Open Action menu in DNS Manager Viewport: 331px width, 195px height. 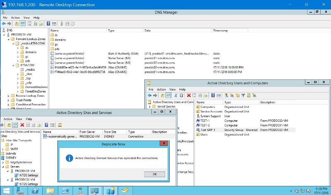point(15,18)
